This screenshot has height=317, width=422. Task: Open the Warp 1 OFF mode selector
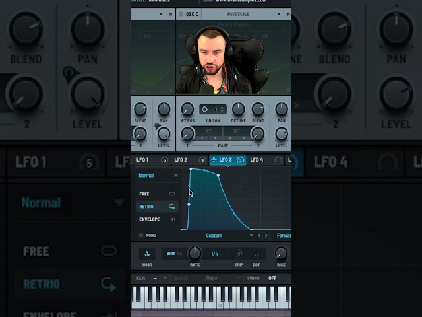point(208,131)
